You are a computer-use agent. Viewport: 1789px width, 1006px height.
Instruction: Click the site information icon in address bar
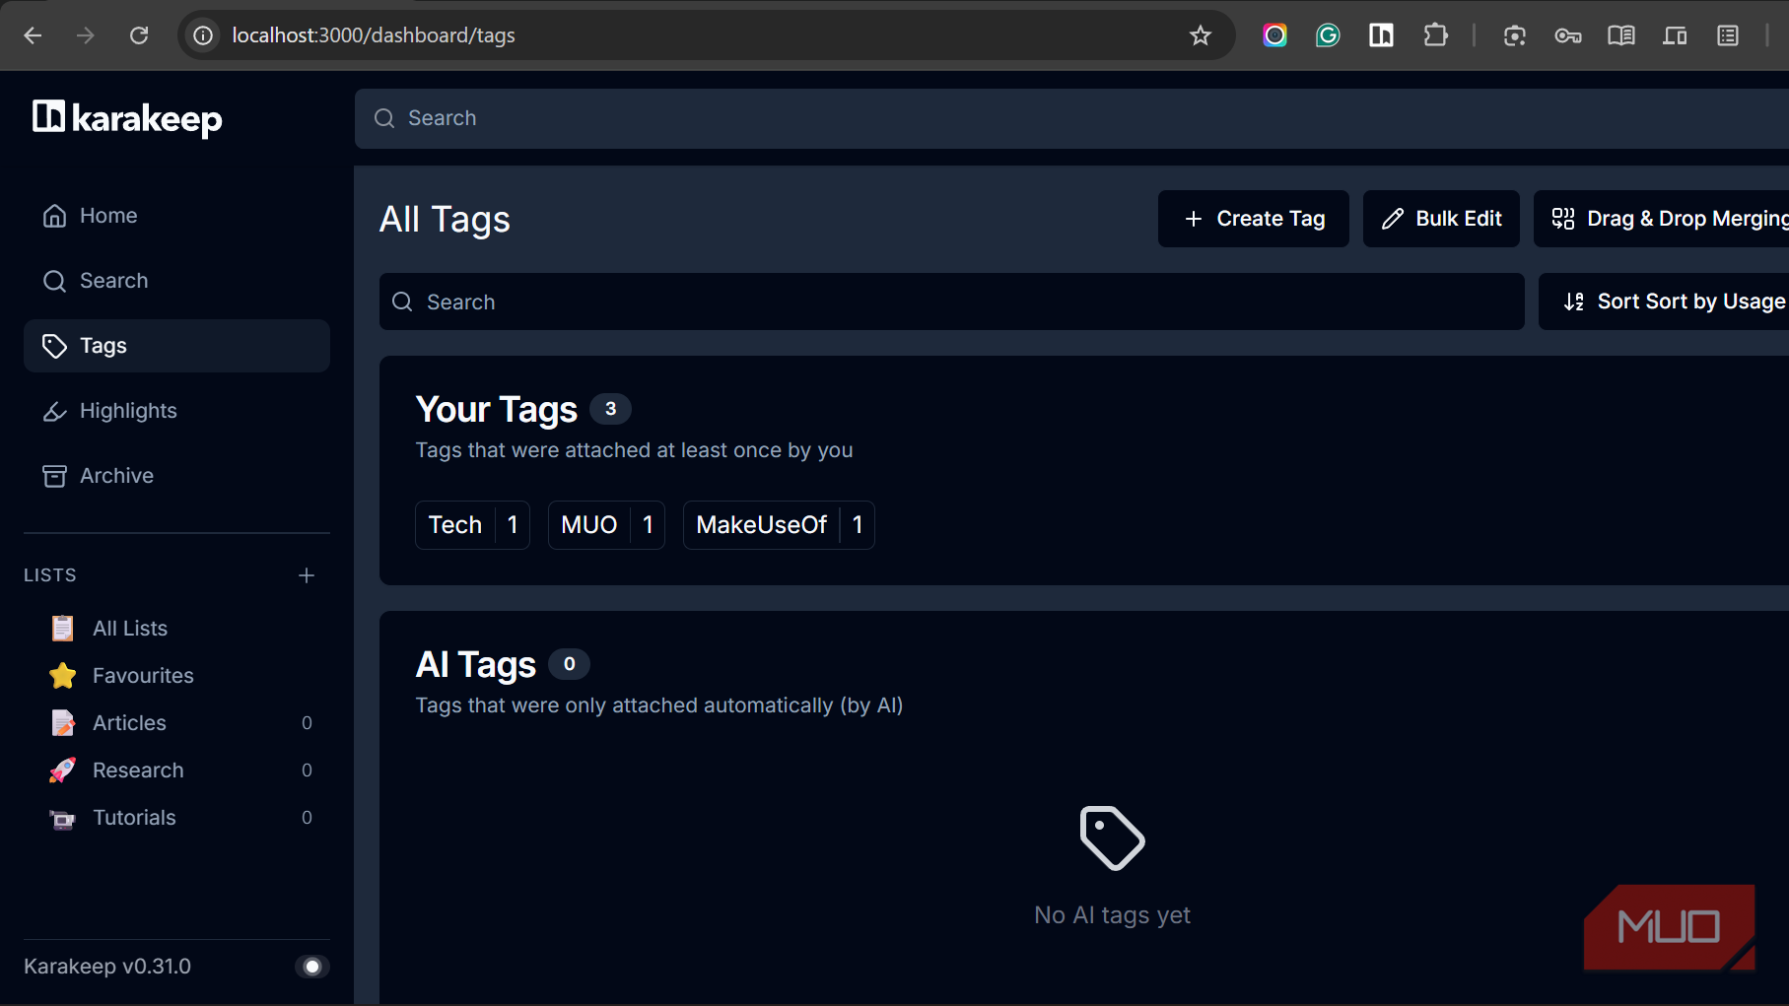point(203,35)
